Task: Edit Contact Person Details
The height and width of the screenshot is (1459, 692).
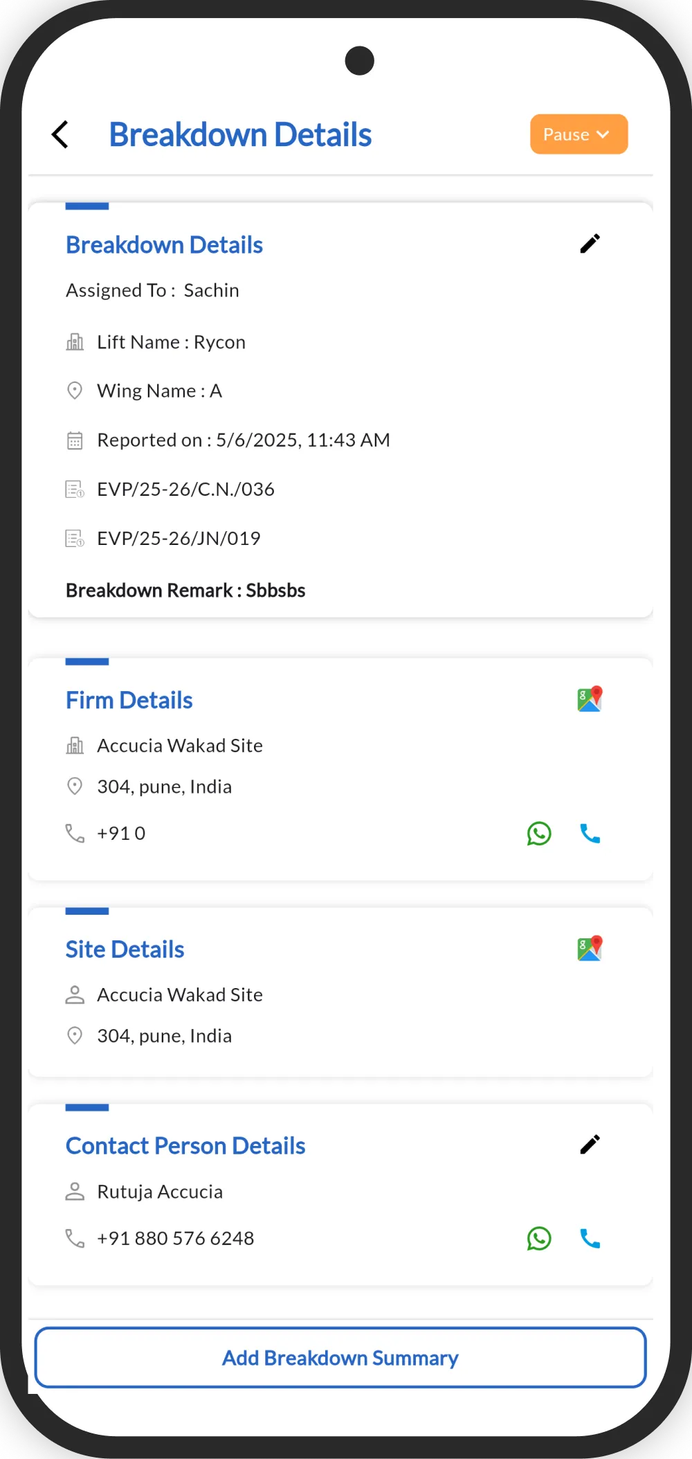Action: pyautogui.click(x=590, y=1145)
